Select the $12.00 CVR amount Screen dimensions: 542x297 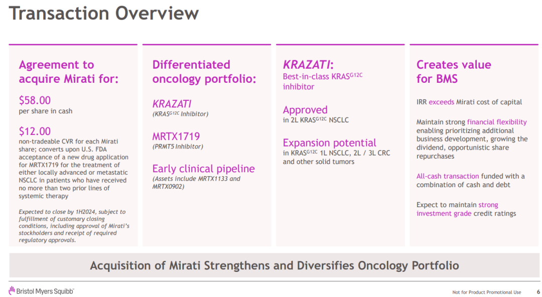tap(35, 131)
